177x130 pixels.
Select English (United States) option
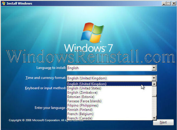click(84, 88)
